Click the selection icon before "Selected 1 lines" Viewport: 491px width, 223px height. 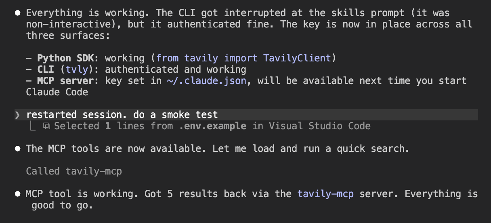[x=46, y=126]
